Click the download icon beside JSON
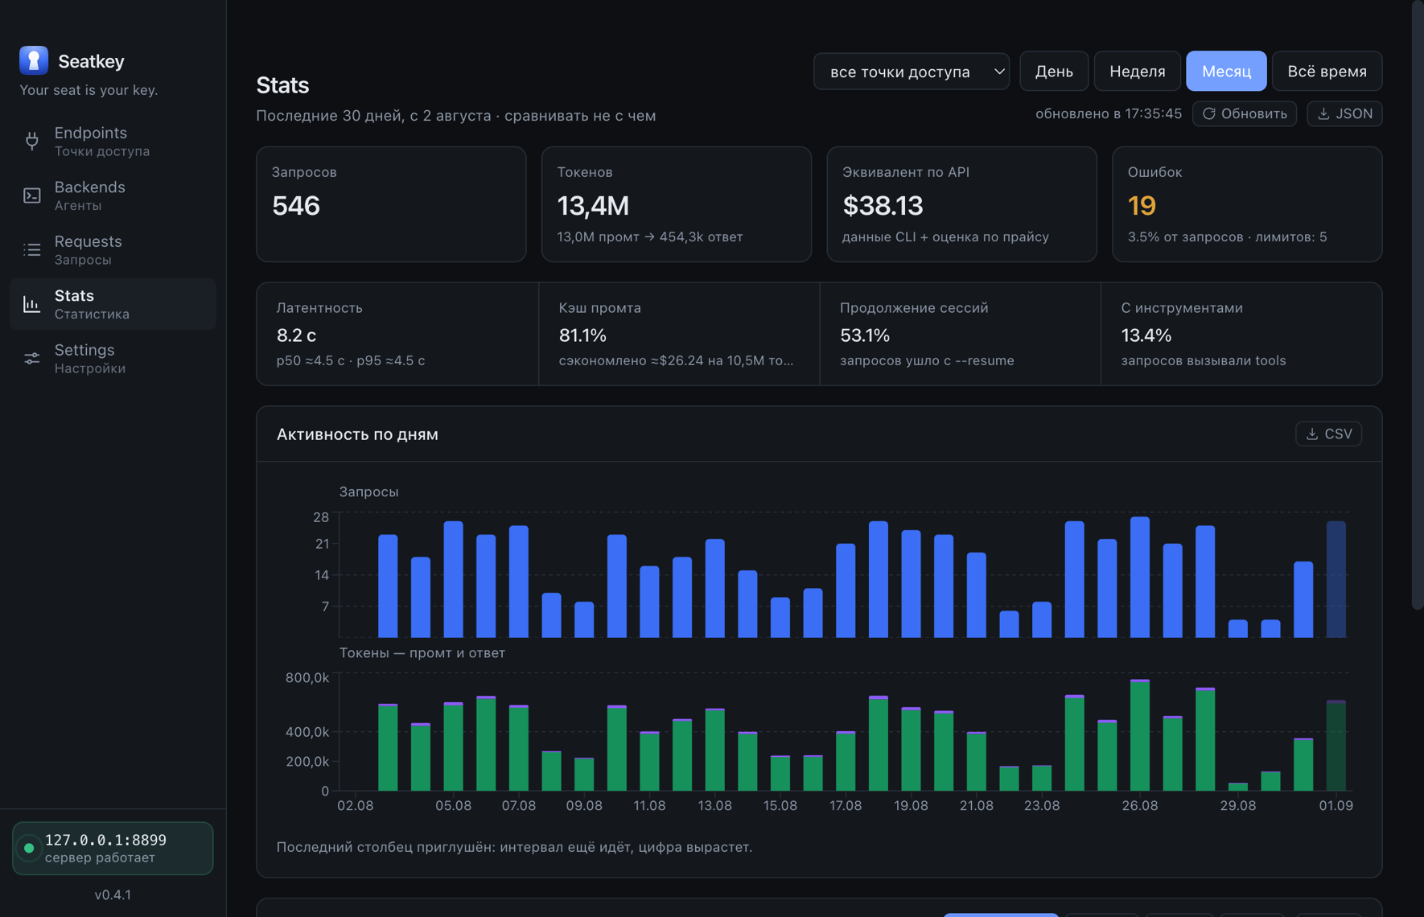The width and height of the screenshot is (1424, 917). coord(1323,114)
